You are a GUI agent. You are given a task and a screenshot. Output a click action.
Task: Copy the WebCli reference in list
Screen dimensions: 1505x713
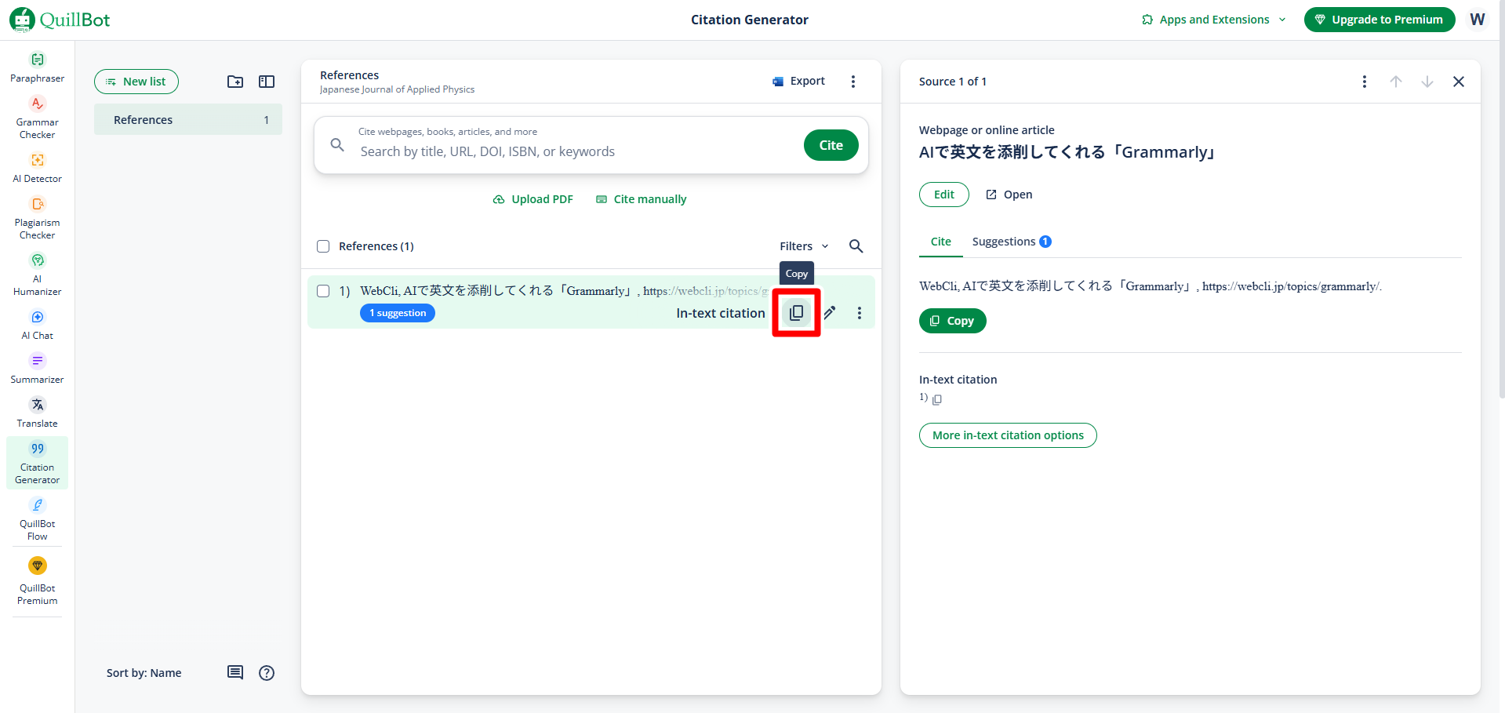point(796,313)
